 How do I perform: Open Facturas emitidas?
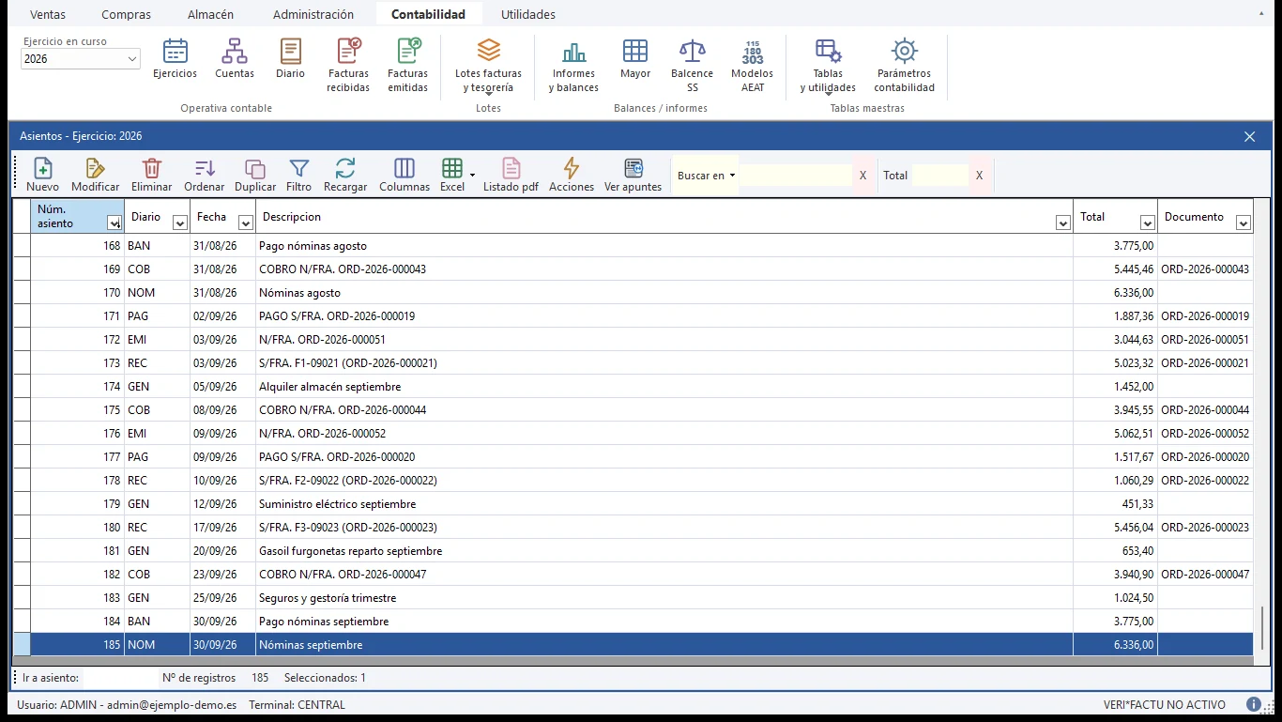pos(408,65)
